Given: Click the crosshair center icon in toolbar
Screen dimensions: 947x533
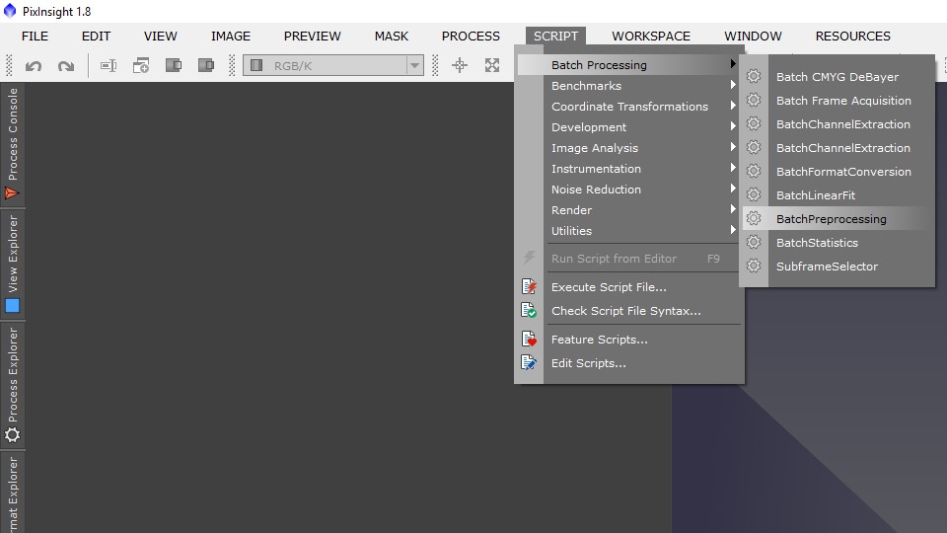Looking at the screenshot, I should pyautogui.click(x=460, y=65).
